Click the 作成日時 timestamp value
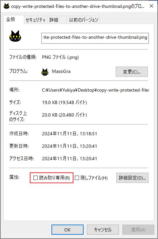This screenshot has height=239, width=158. point(69,134)
